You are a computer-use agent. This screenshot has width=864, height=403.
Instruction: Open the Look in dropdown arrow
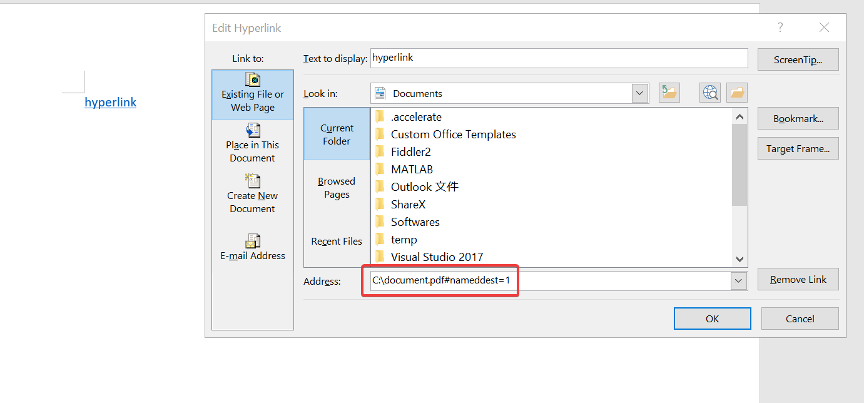(x=639, y=93)
